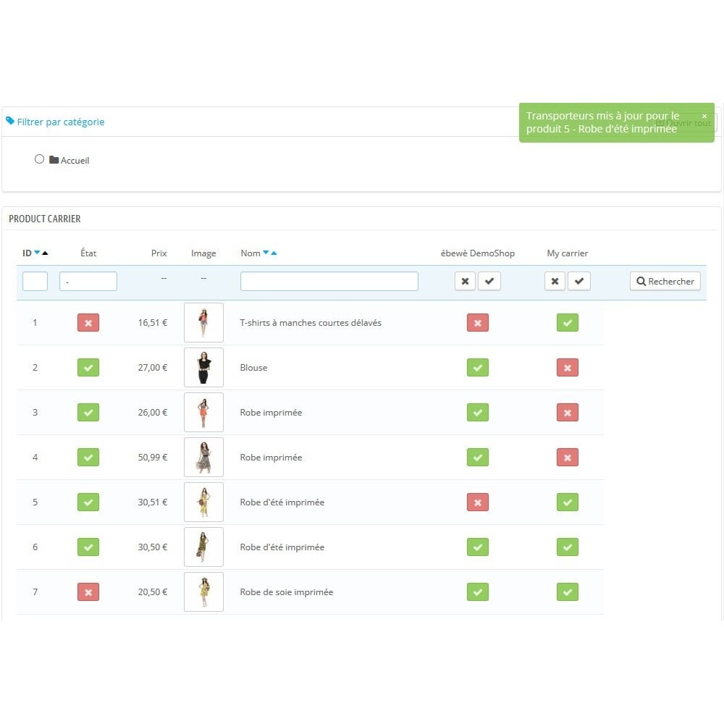Sort ID column descending
Viewport: 724px width, 724px height.
[x=37, y=253]
